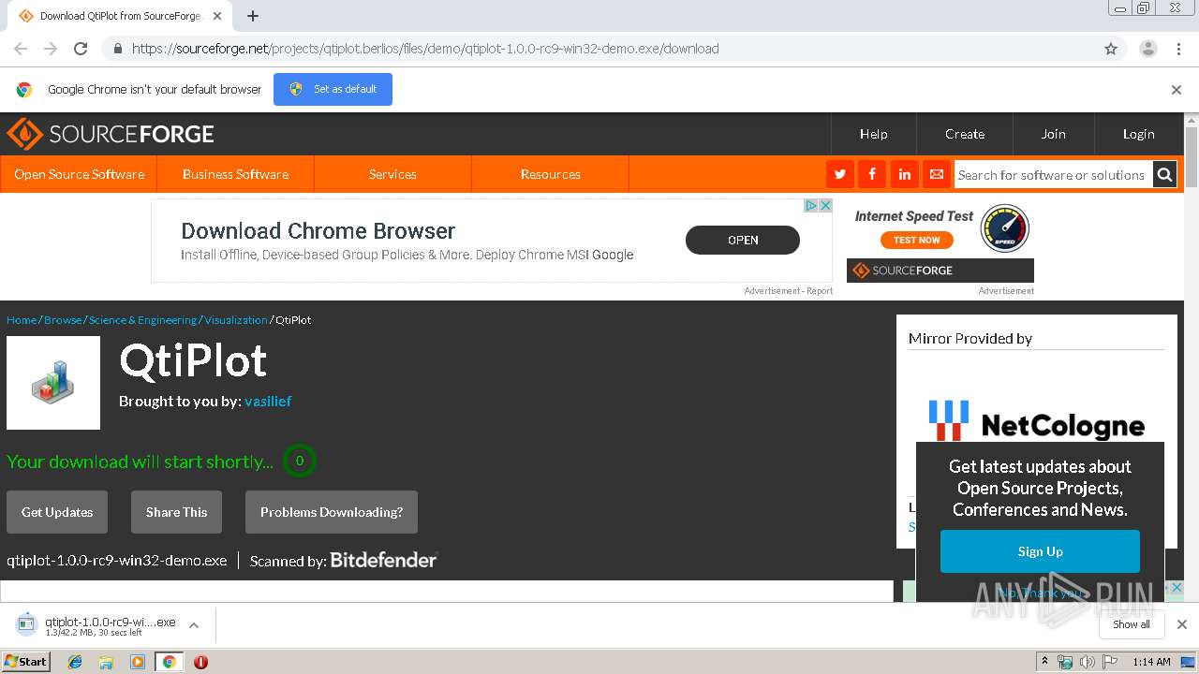Click the search magnifier button
The image size is (1199, 674).
pyautogui.click(x=1164, y=175)
